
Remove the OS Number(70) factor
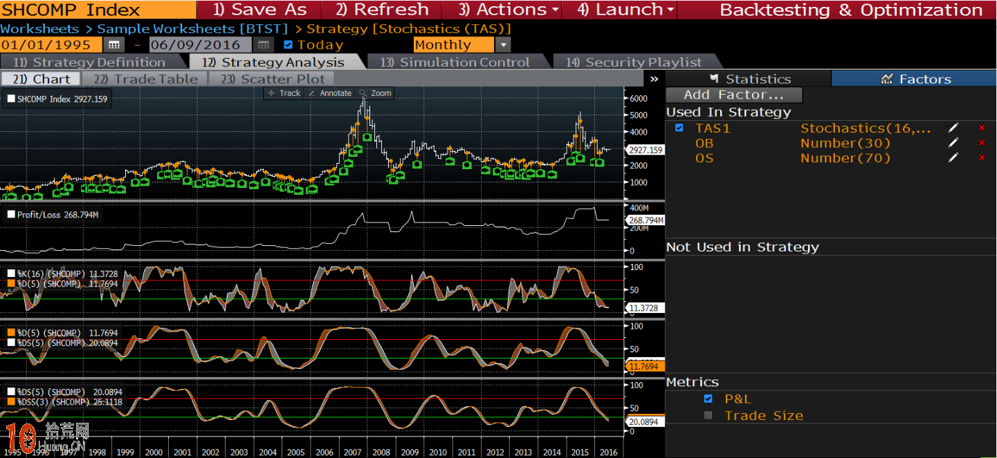coord(981,158)
